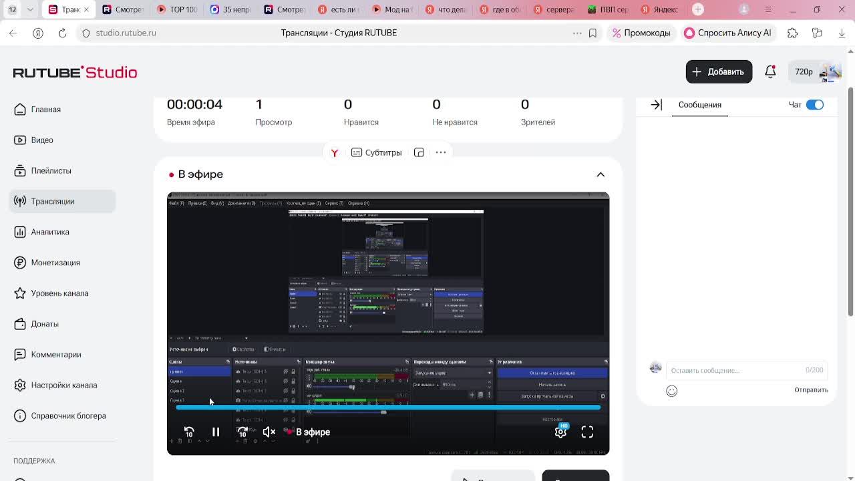Open the Промокоды button
This screenshot has width=855, height=481.
(x=641, y=33)
